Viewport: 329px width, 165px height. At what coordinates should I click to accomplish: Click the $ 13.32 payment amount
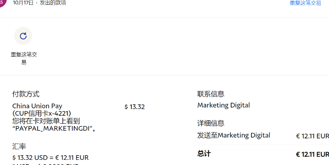[135, 107]
